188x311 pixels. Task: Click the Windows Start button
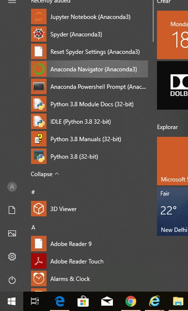12,301
